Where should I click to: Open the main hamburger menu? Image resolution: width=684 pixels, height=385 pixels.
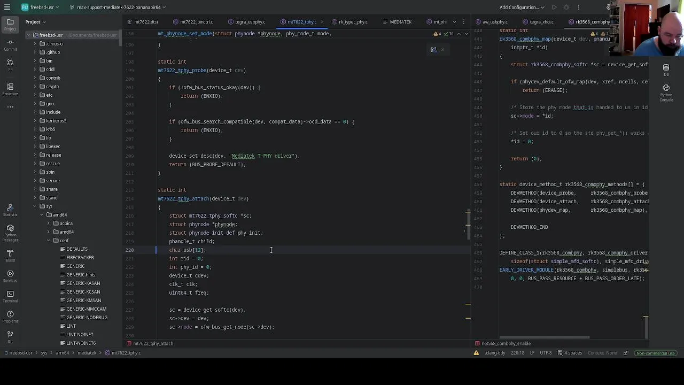(x=7, y=7)
